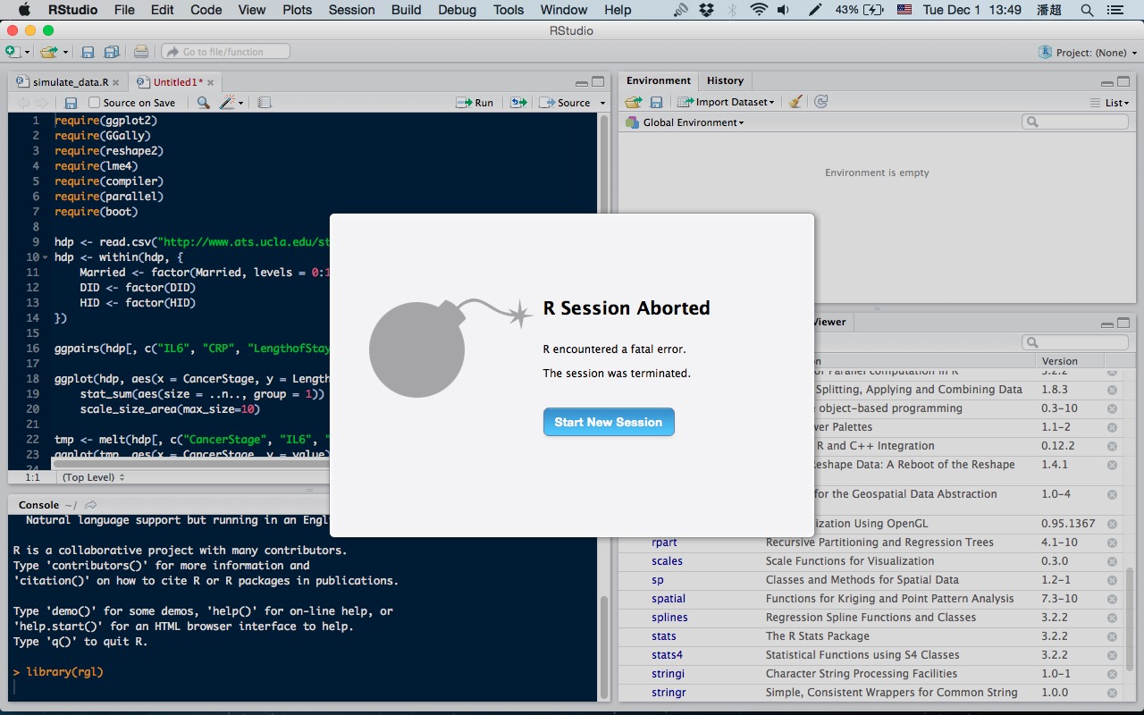Open the Debug menu
This screenshot has width=1144, height=715.
pyautogui.click(x=457, y=10)
